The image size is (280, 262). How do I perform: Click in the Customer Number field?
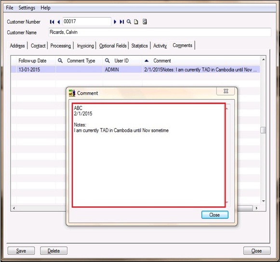(x=87, y=22)
